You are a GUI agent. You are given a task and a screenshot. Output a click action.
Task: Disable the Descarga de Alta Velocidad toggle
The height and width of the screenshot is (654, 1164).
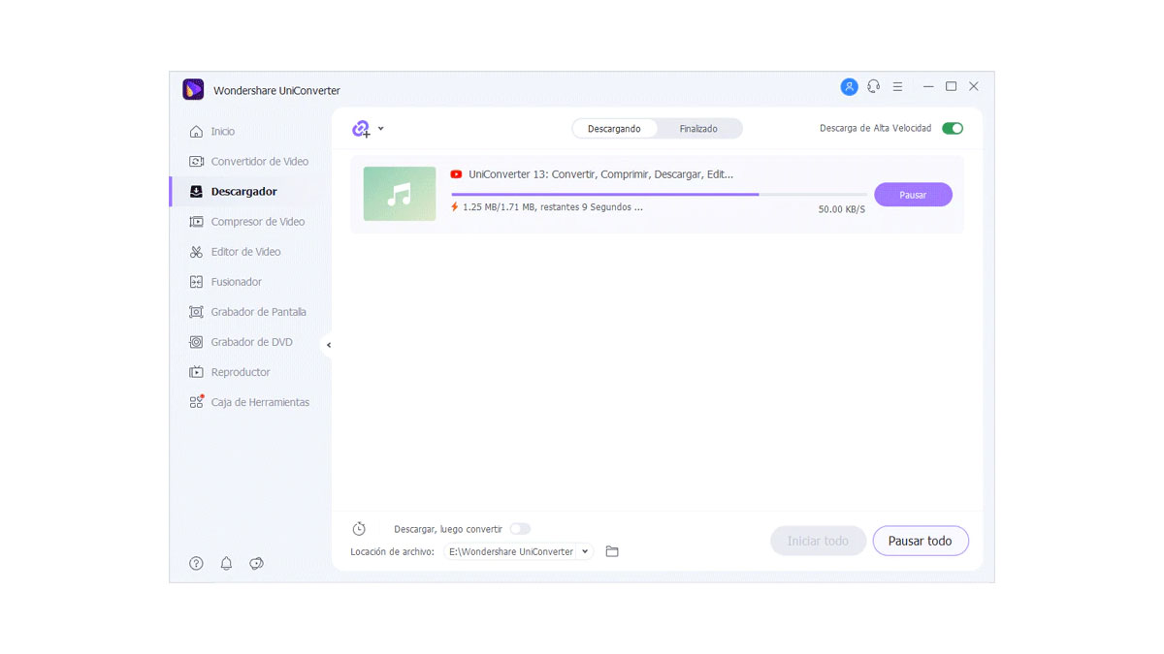point(952,128)
